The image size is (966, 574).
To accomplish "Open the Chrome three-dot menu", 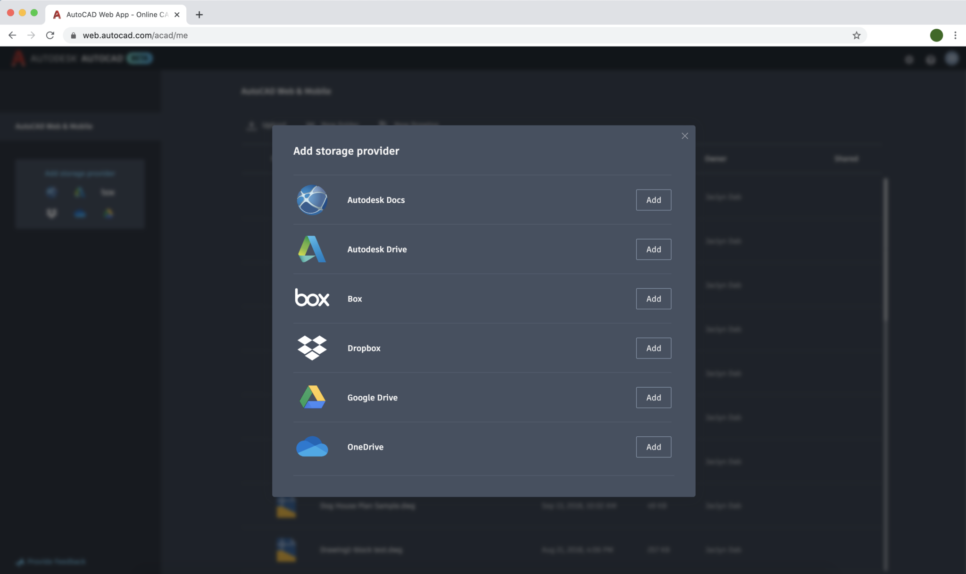I will pyautogui.click(x=955, y=35).
